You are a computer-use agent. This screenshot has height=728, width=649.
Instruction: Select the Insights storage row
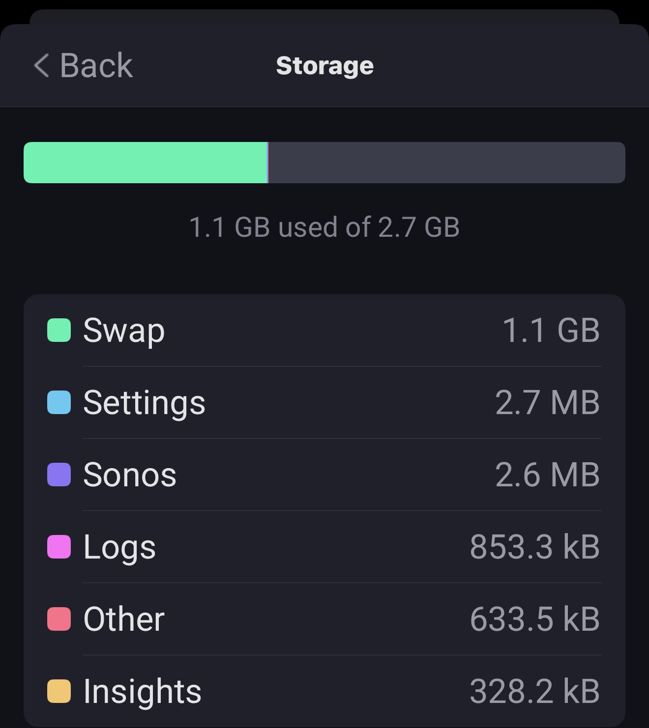pyautogui.click(x=324, y=691)
